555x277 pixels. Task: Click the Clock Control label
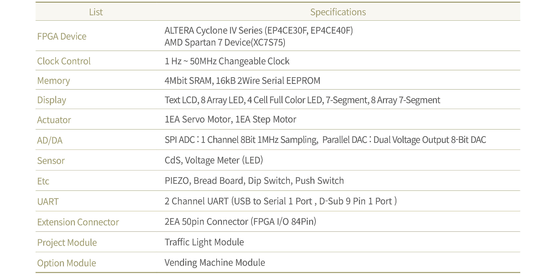64,61
